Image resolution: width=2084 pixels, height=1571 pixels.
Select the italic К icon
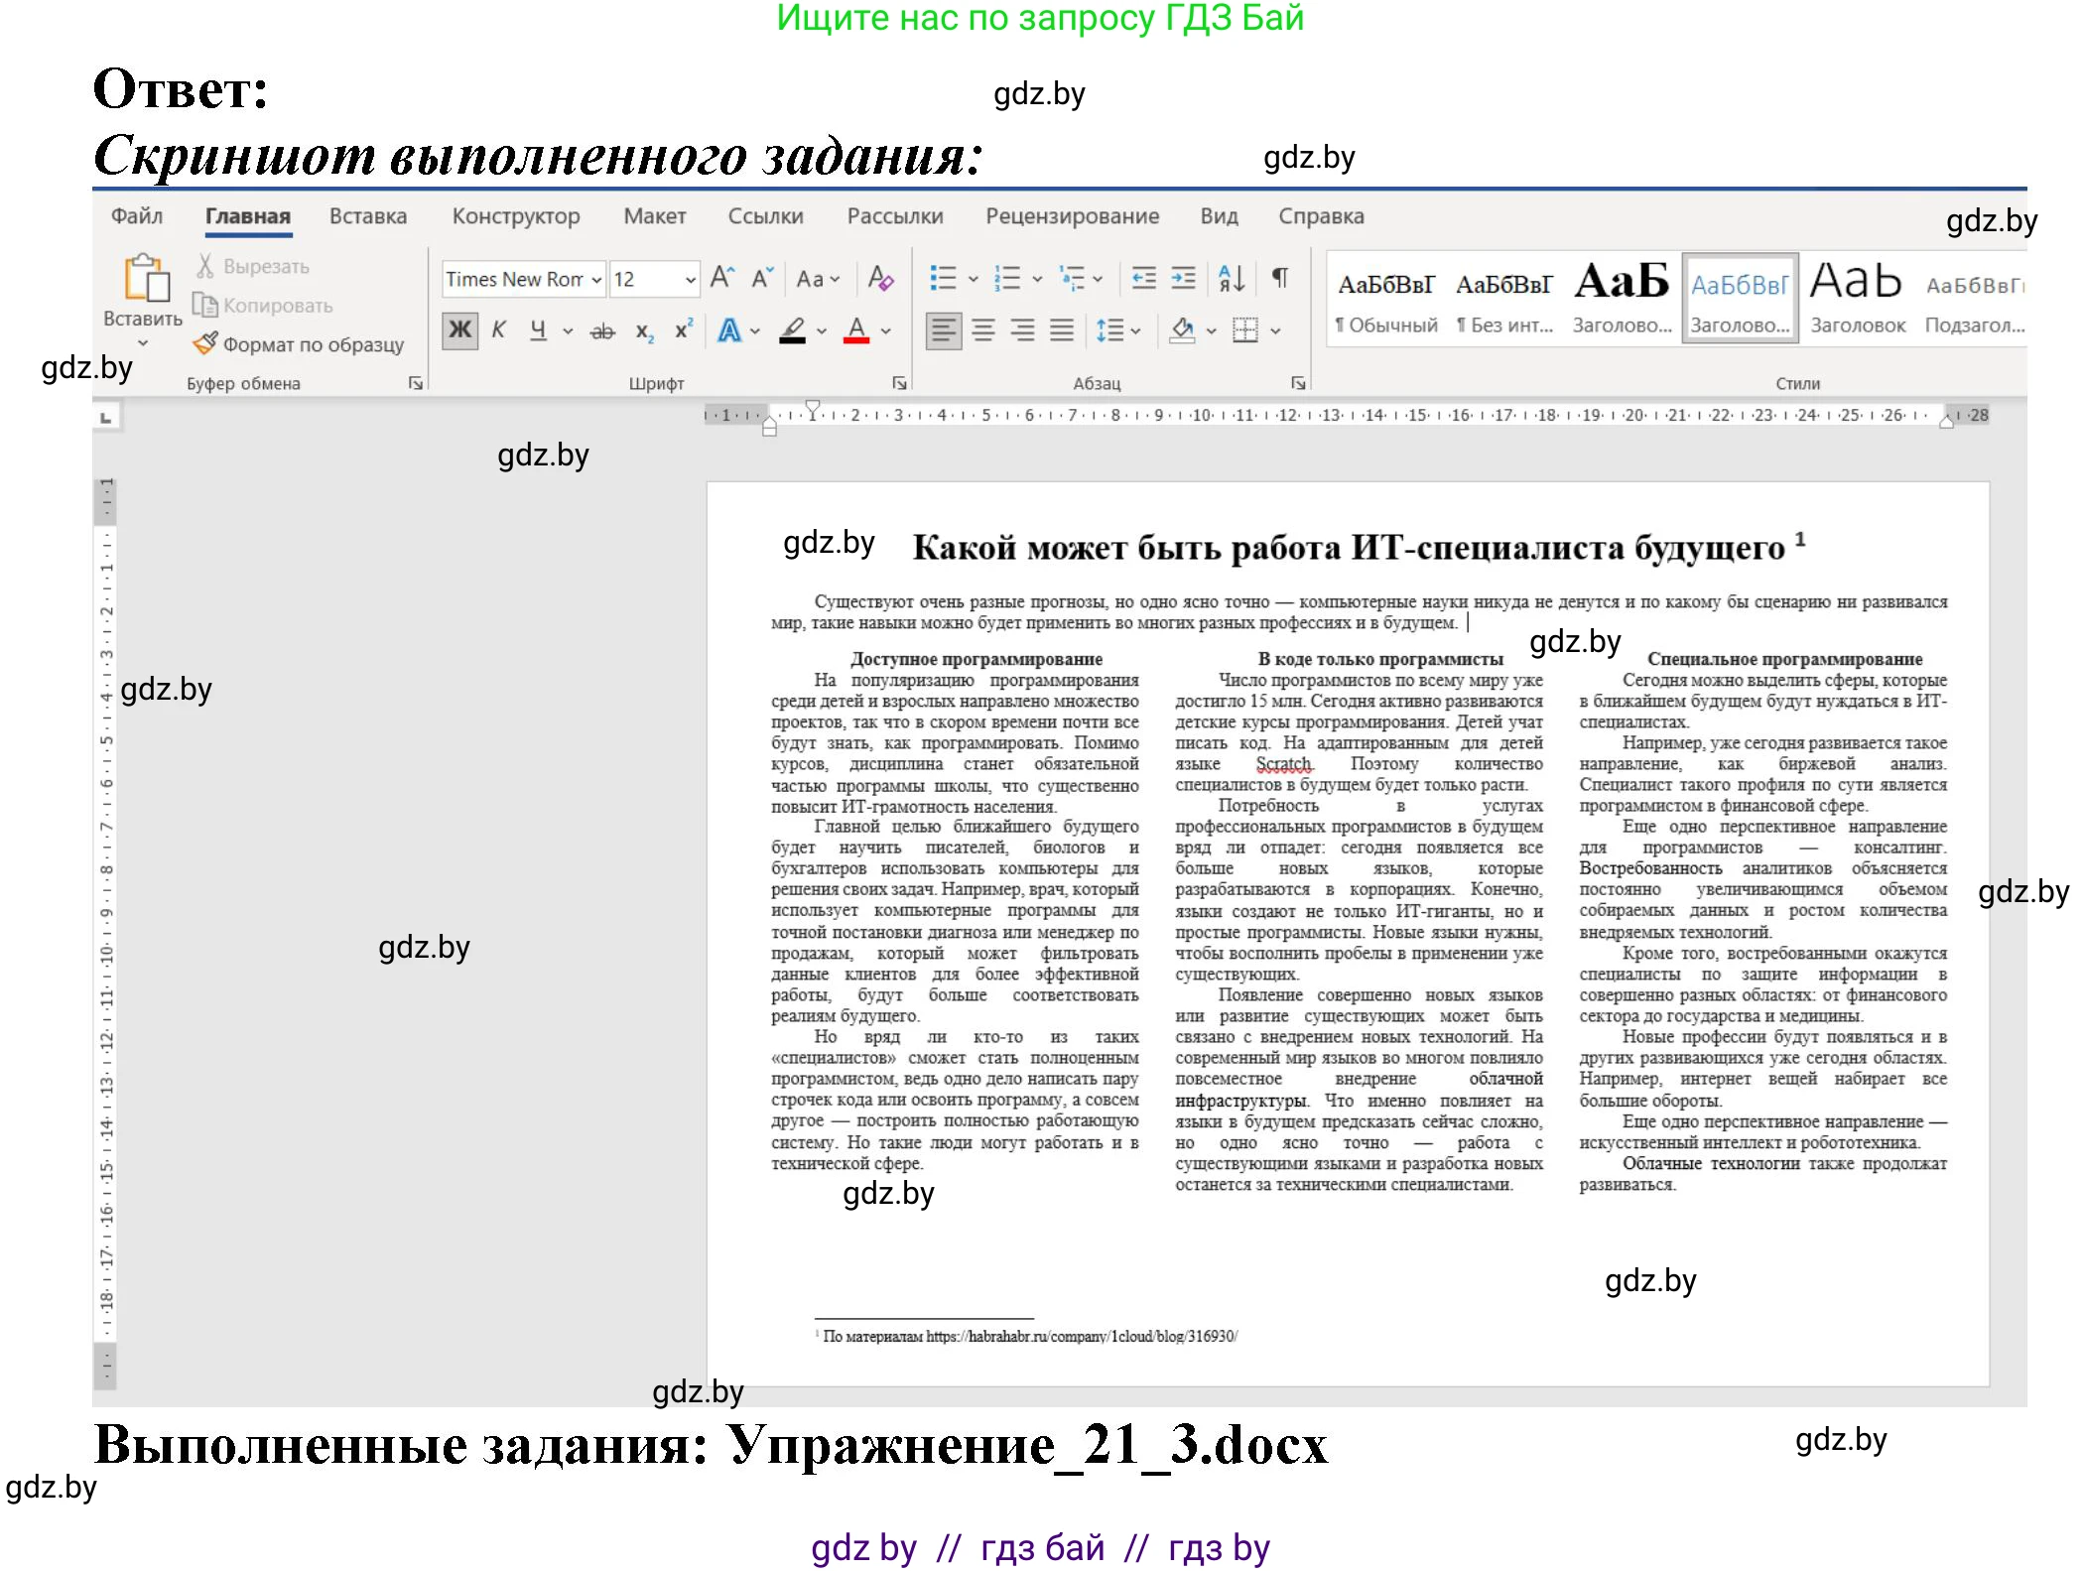pyautogui.click(x=499, y=329)
